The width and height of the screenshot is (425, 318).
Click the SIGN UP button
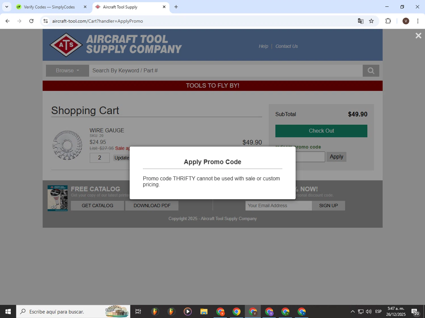point(328,205)
